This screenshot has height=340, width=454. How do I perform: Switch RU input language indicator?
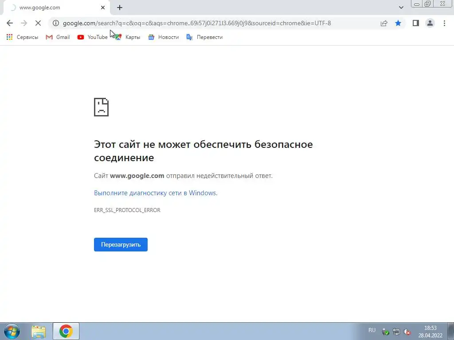(372, 330)
